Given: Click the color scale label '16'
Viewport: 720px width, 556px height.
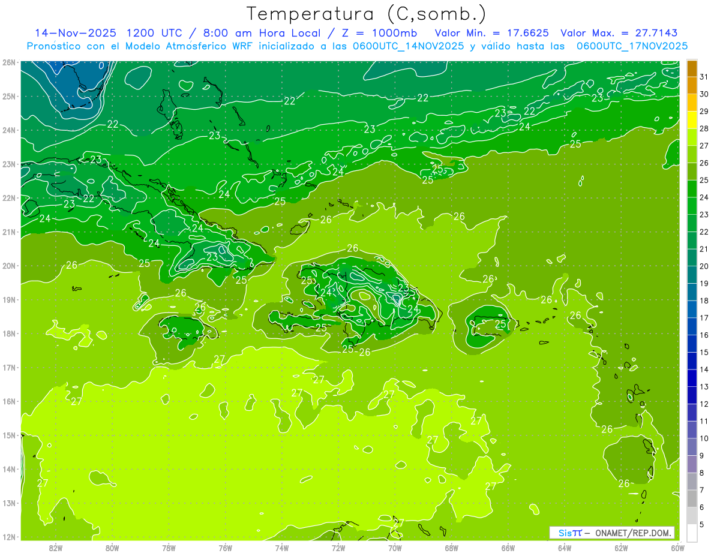Looking at the screenshot, I should click(704, 335).
